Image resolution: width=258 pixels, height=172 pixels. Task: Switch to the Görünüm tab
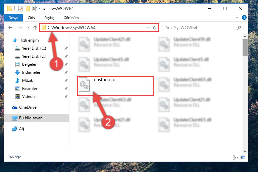(x=71, y=18)
